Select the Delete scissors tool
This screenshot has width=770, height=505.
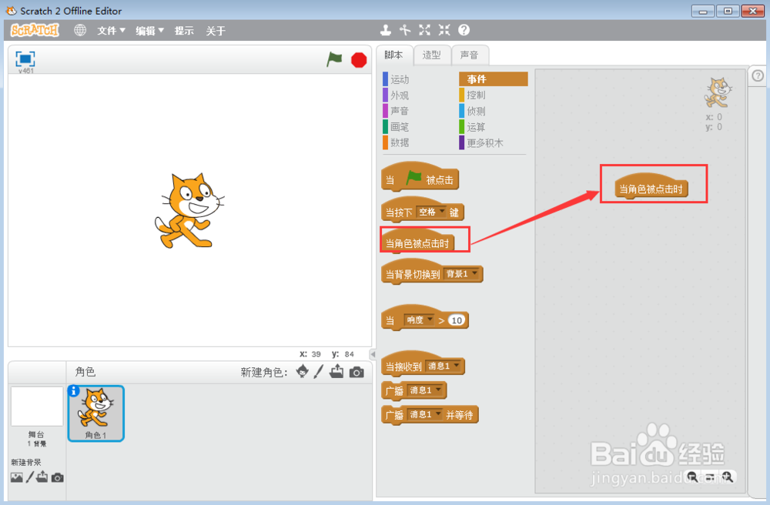[x=405, y=31]
